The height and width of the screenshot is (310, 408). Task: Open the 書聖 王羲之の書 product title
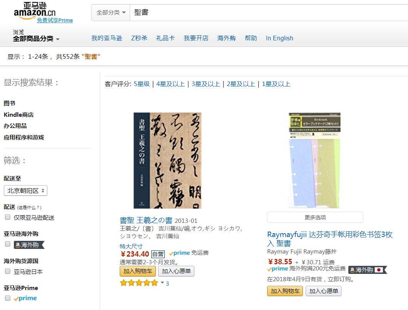[146, 220]
